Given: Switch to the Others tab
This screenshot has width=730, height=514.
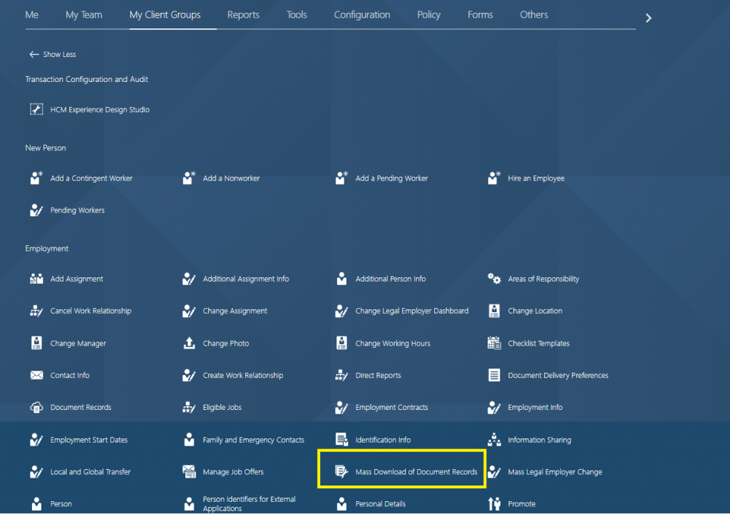Looking at the screenshot, I should click(533, 14).
